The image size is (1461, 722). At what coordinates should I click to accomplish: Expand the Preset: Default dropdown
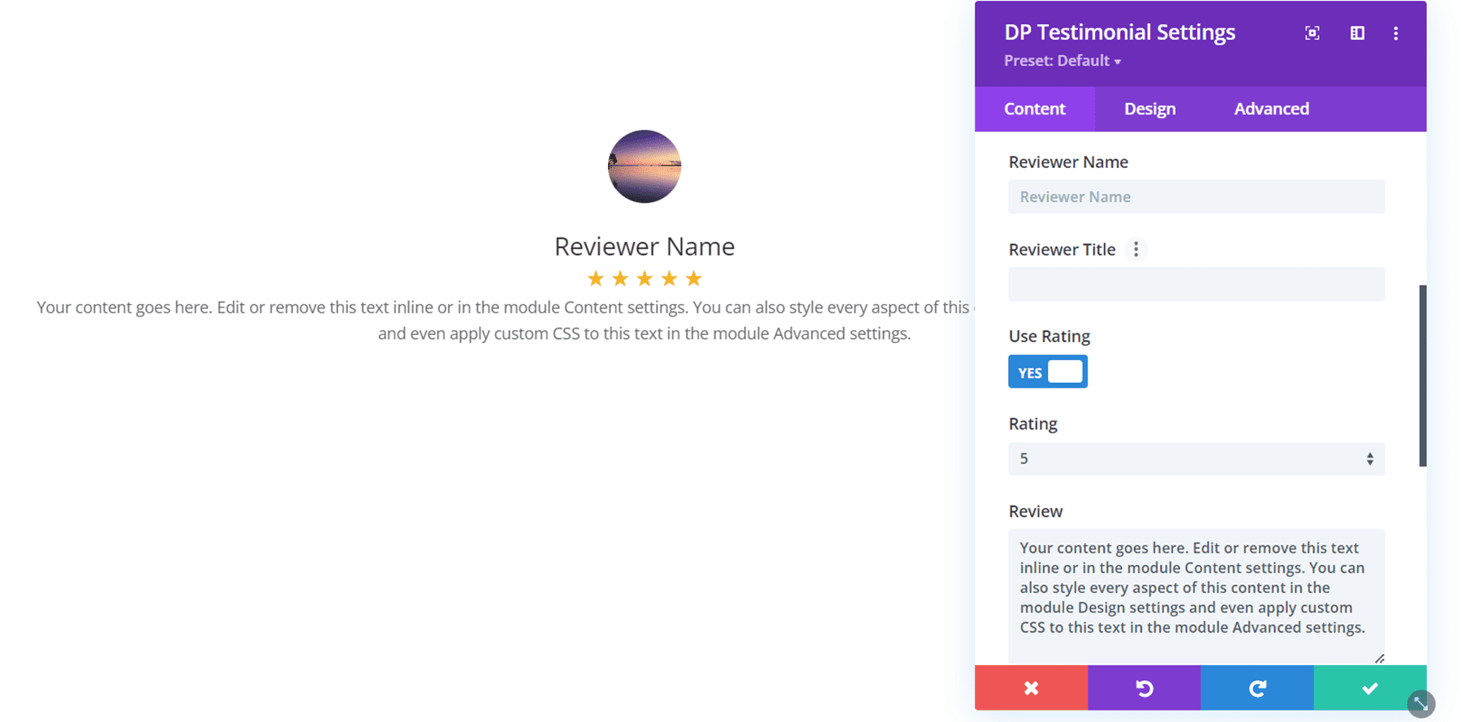1062,61
